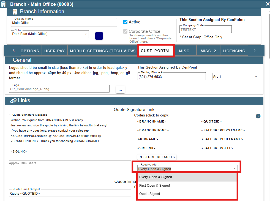Click the Restore Defaults button
Image resolution: width=270 pixels, height=201 pixels.
[157, 157]
